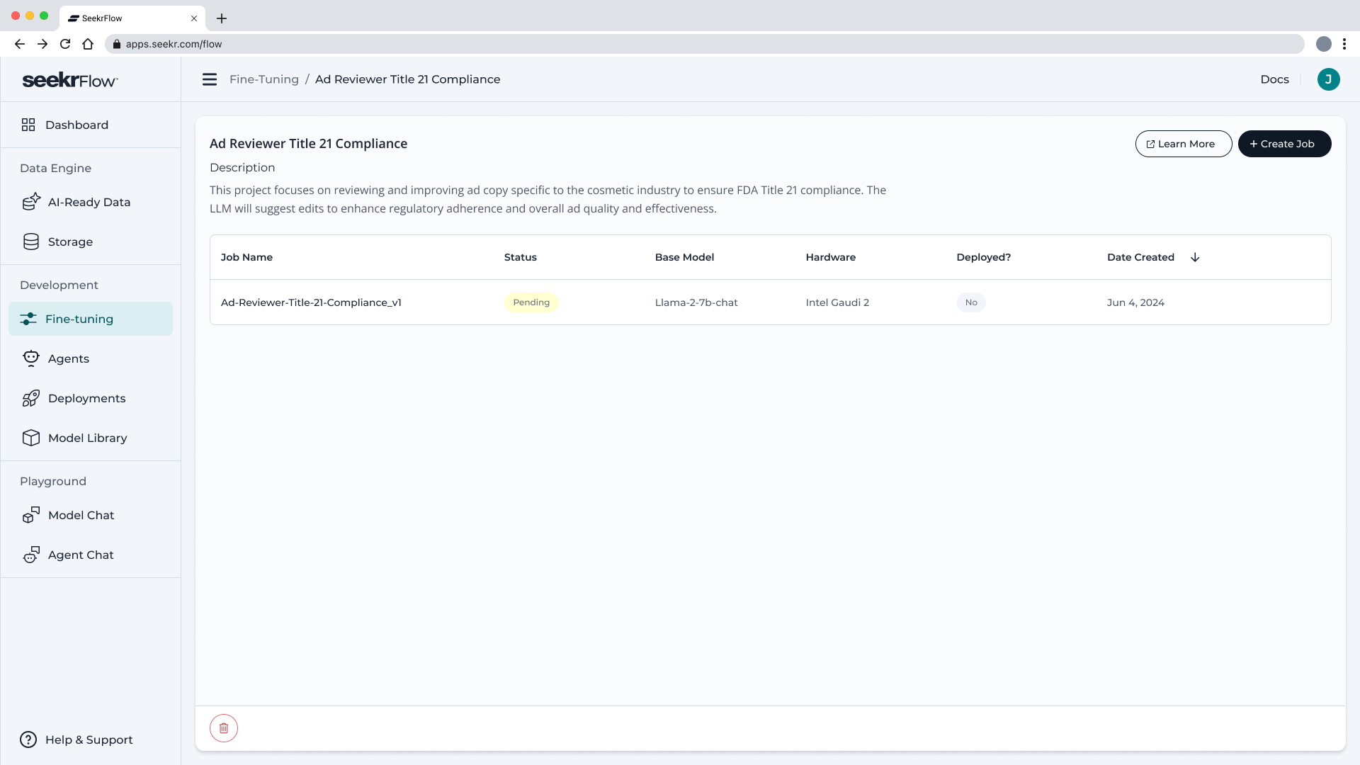Viewport: 1360px width, 765px height.
Task: Click the Model Chat icon
Action: 31,515
